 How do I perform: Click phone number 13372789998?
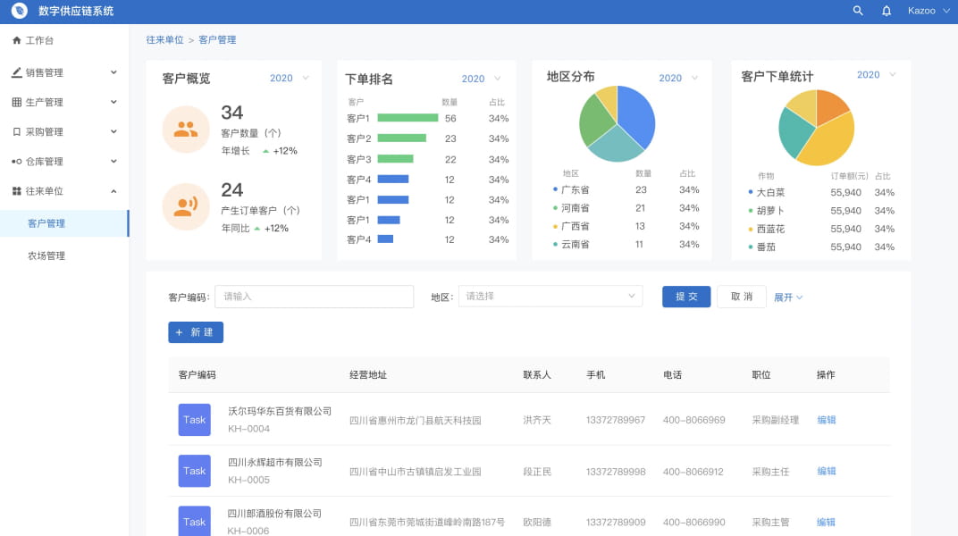616,472
